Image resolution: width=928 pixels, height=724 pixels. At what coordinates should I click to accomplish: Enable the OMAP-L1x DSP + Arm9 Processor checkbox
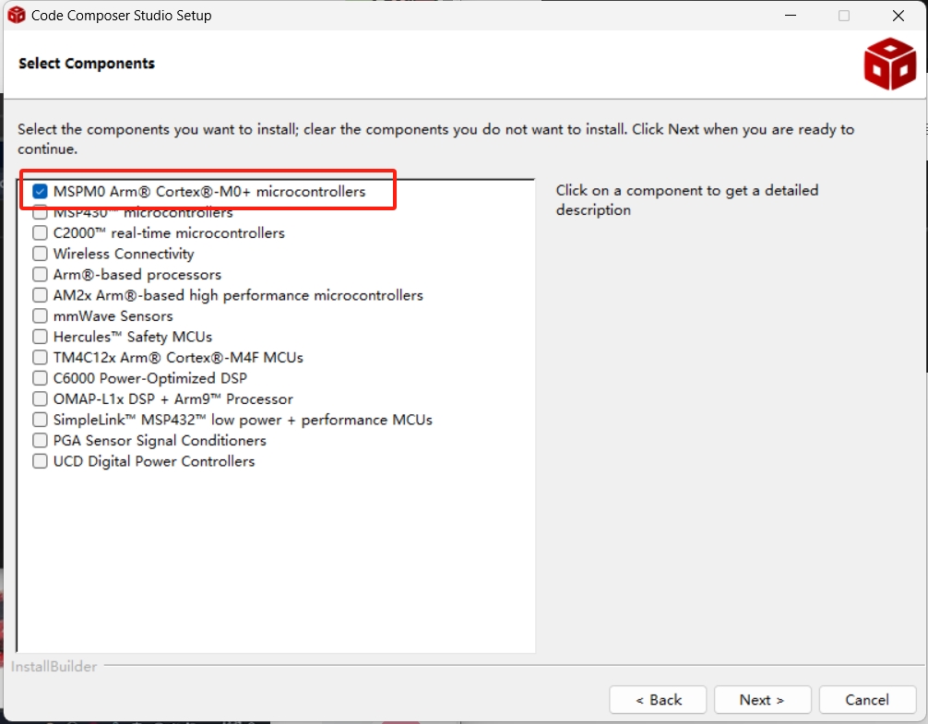point(40,398)
